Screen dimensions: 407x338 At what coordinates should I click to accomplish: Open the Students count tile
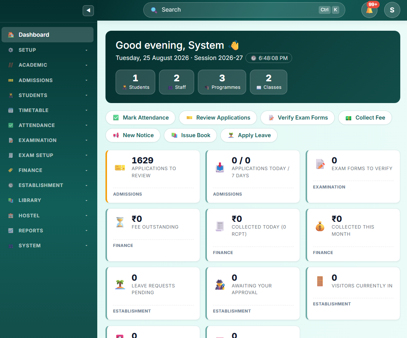point(135,82)
